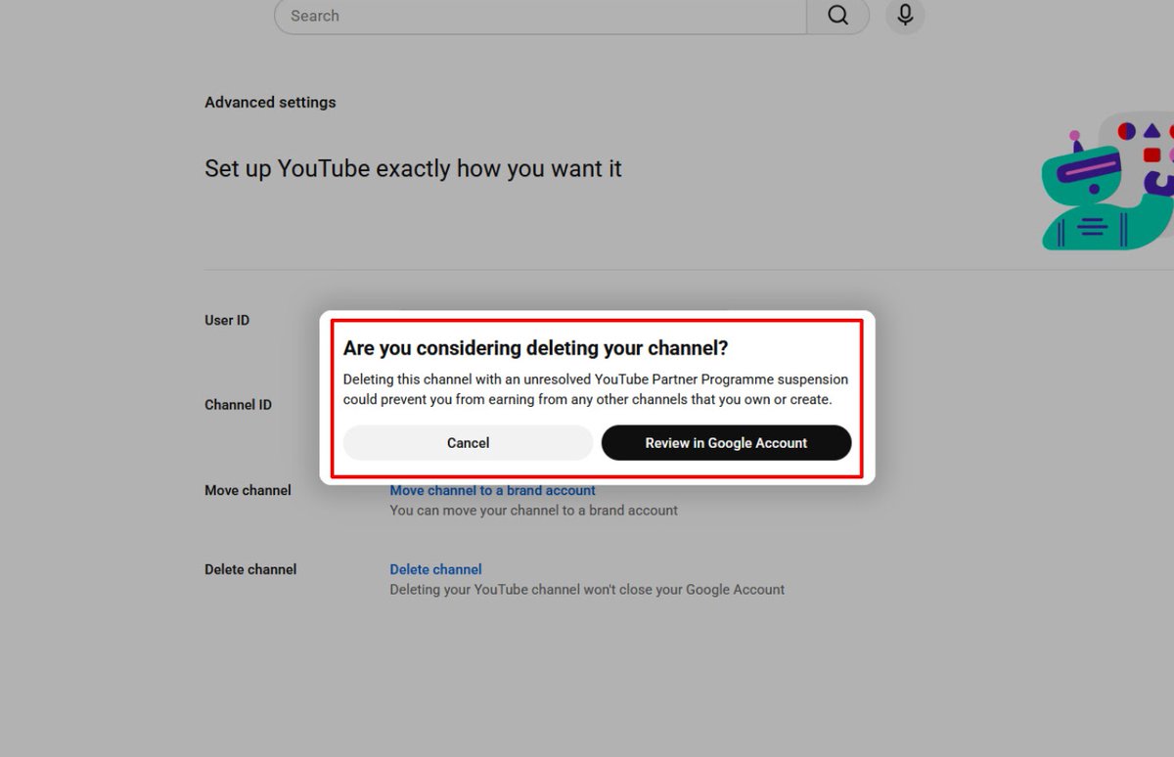Viewport: 1174px width, 757px height.
Task: Click the Channel ID label
Action: (x=238, y=405)
